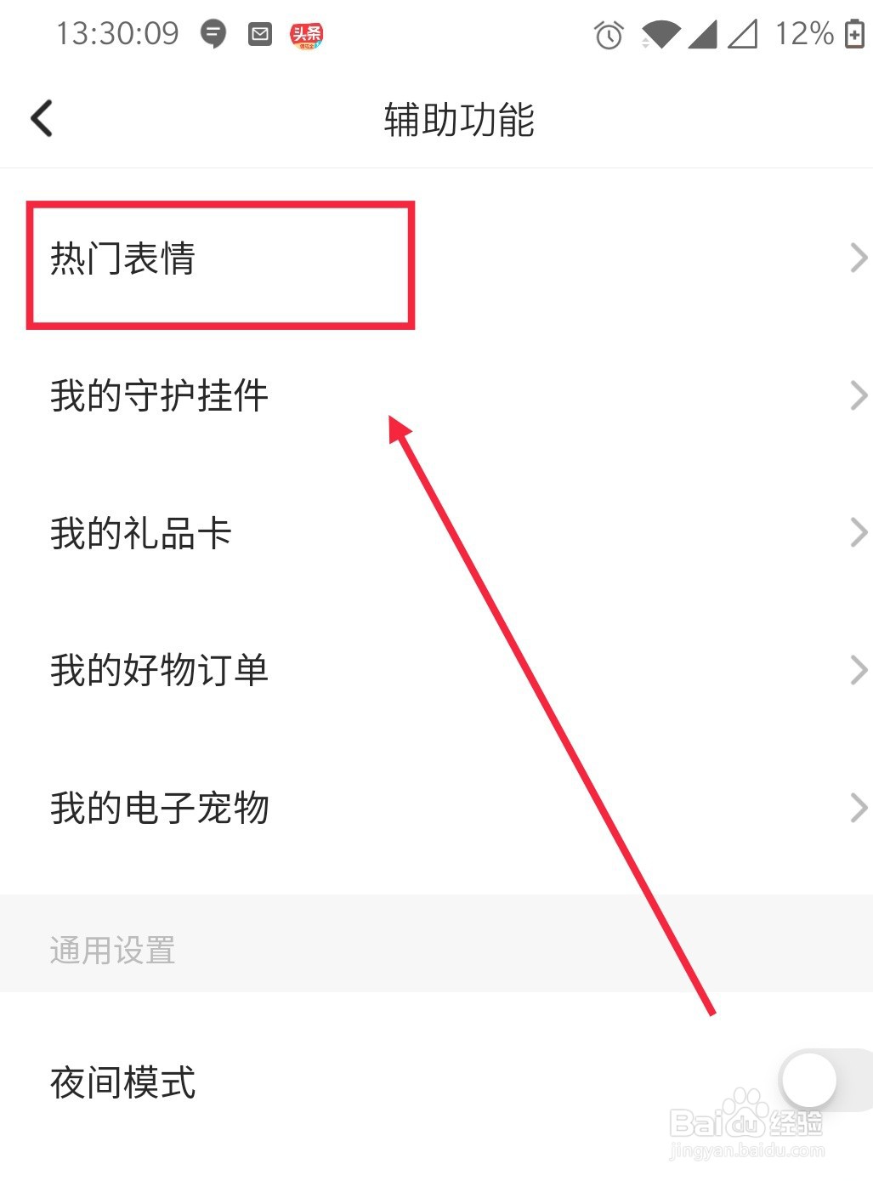The width and height of the screenshot is (873, 1181).
Task: Select the 我的礼品卡 entry
Action: coord(436,533)
